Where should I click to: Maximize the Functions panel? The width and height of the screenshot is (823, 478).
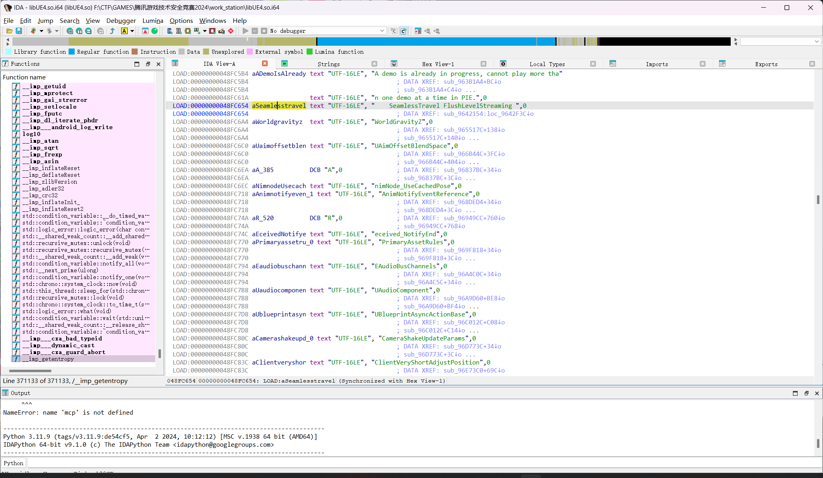pyautogui.click(x=137, y=64)
